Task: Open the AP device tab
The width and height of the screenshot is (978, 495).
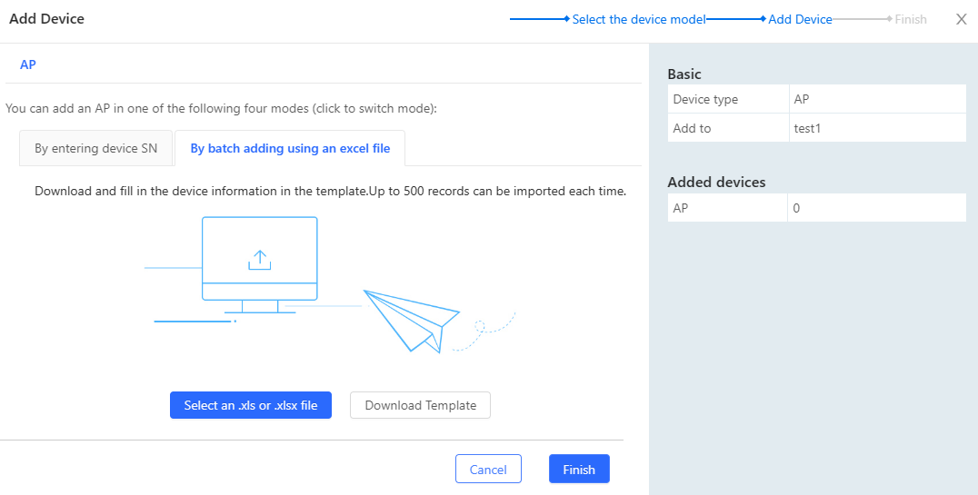Action: (28, 64)
